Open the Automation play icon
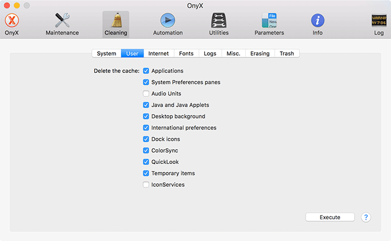The image size is (391, 241). (x=168, y=21)
